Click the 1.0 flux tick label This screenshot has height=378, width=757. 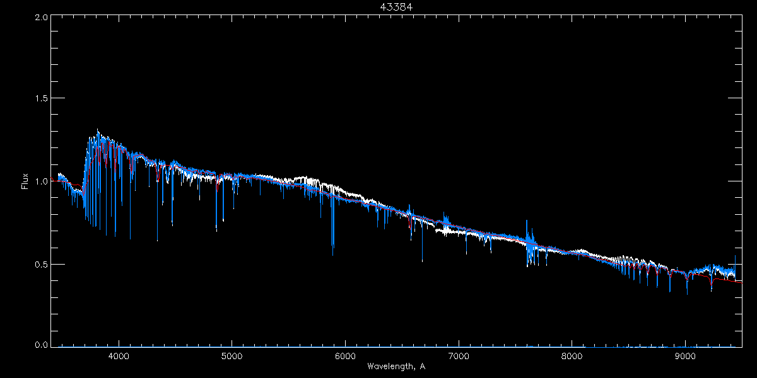point(41,181)
